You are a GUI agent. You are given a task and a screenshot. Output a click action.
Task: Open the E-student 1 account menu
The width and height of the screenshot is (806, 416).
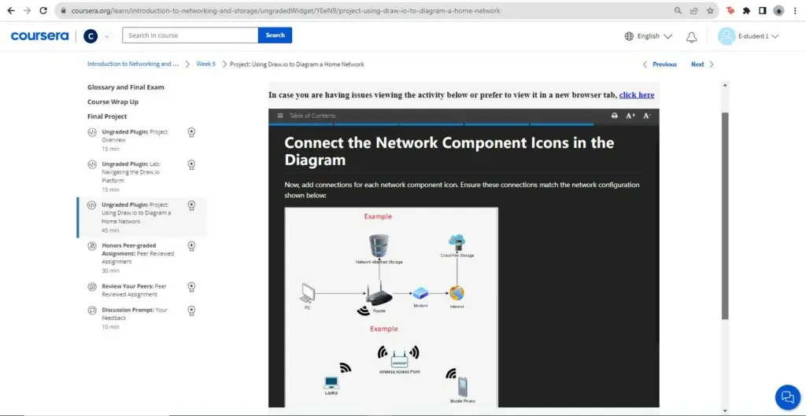tap(749, 36)
